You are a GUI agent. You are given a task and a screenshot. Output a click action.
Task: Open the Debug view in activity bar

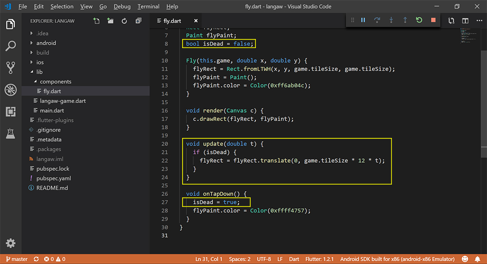[x=10, y=90]
